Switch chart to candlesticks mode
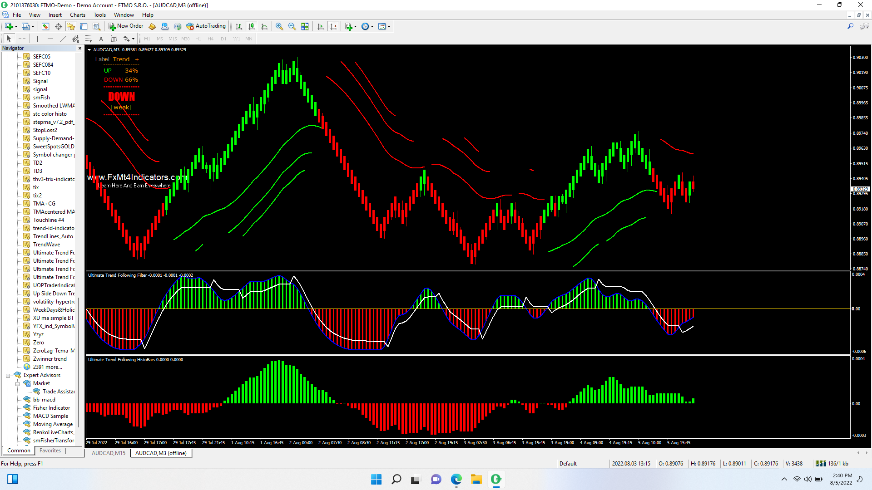Viewport: 872px width, 490px height. [x=251, y=26]
